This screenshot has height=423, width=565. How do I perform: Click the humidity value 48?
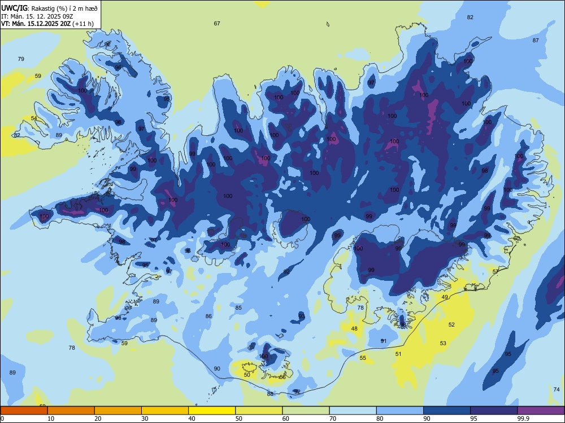(x=355, y=328)
